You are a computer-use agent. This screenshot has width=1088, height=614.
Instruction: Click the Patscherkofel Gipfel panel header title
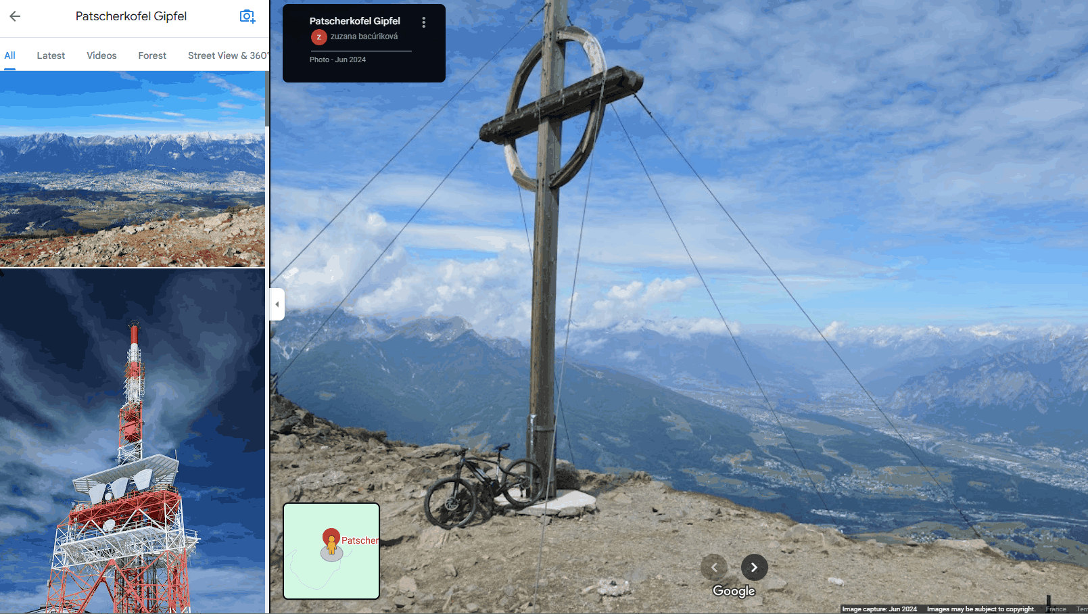pos(131,16)
